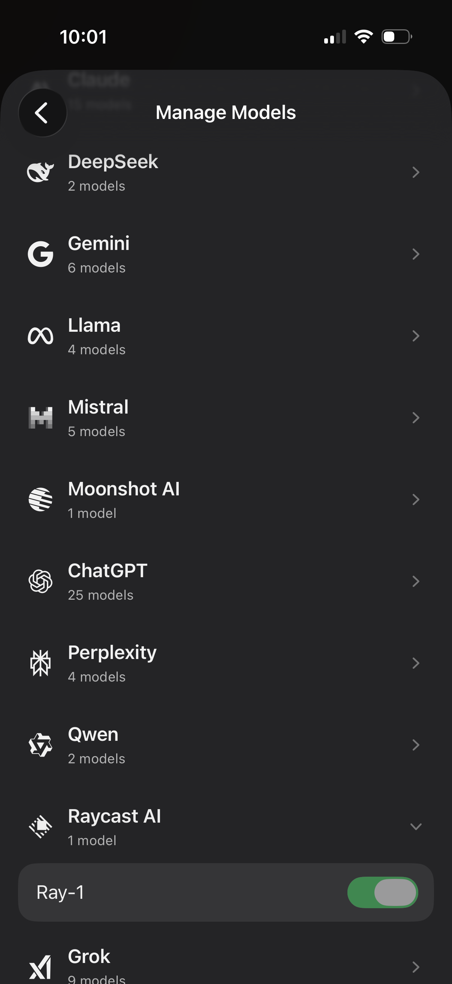Tap the Llama Meta infinity icon
This screenshot has height=984, width=452.
click(40, 336)
